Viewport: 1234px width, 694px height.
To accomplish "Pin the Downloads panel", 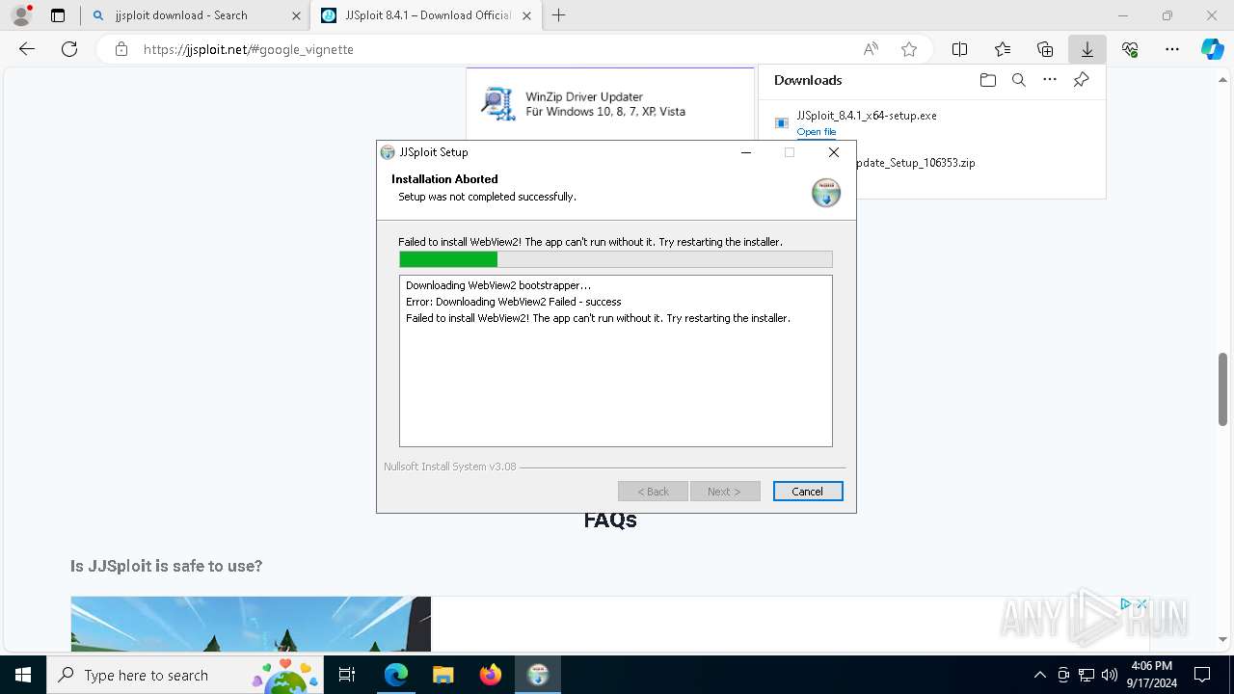I will pos(1081,80).
